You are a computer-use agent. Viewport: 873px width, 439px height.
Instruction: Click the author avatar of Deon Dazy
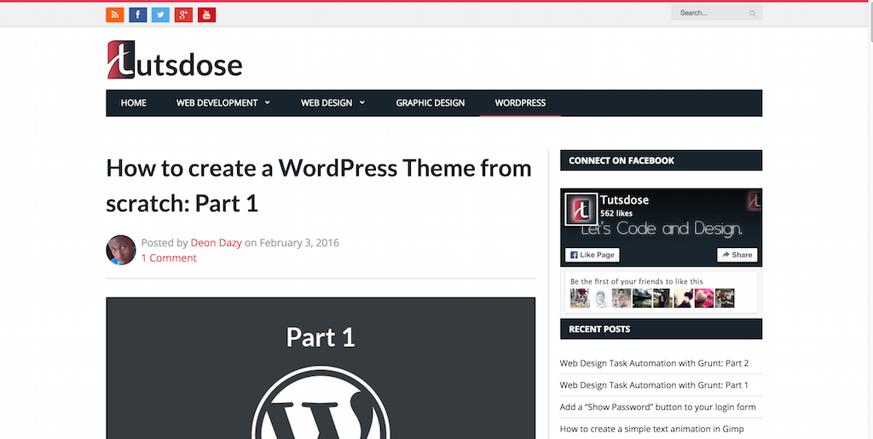click(x=121, y=250)
